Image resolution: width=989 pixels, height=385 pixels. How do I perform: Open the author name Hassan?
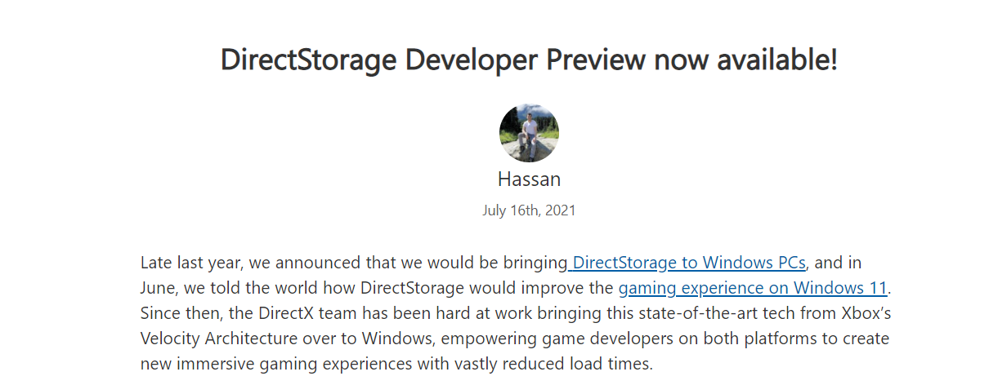(x=529, y=179)
